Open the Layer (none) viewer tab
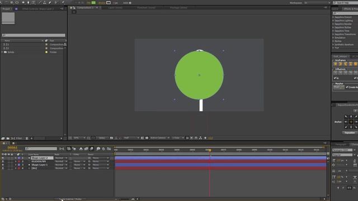The image size is (358, 201). tap(115, 8)
